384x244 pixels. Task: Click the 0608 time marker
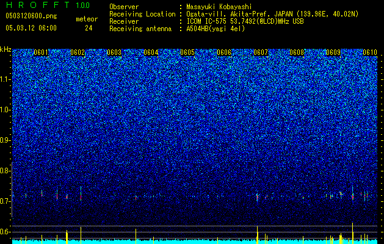pos(297,52)
